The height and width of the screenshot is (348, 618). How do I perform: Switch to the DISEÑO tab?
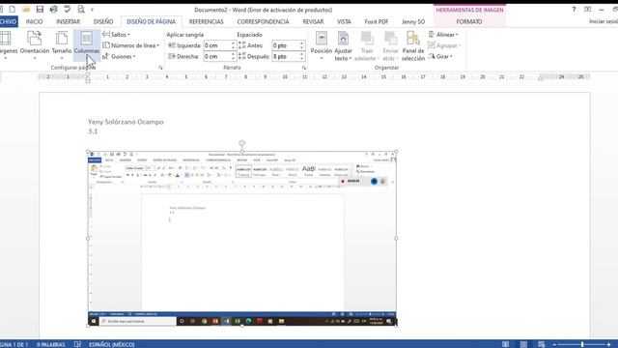point(103,21)
